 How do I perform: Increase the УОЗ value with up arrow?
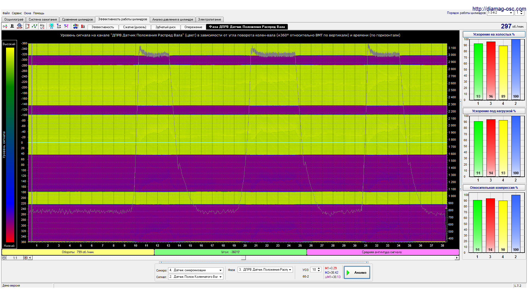tap(319, 269)
